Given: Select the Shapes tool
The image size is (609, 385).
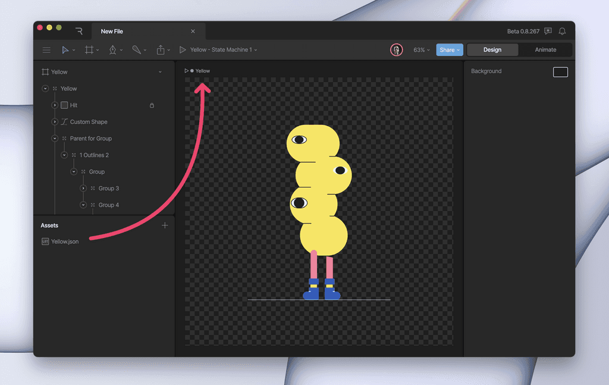Looking at the screenshot, I should [x=137, y=50].
